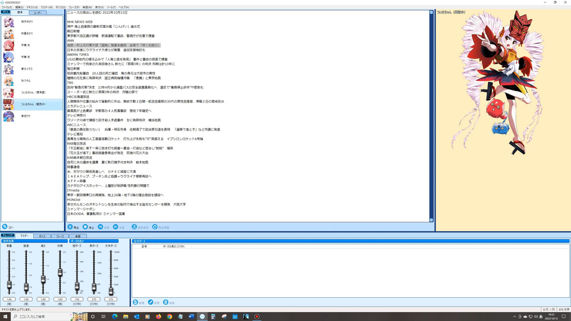571x321 pixels.
Task: Open the ツール(T) menu
Action: (111, 7)
